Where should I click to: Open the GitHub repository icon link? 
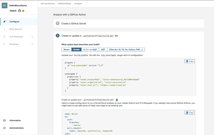(20, 11)
